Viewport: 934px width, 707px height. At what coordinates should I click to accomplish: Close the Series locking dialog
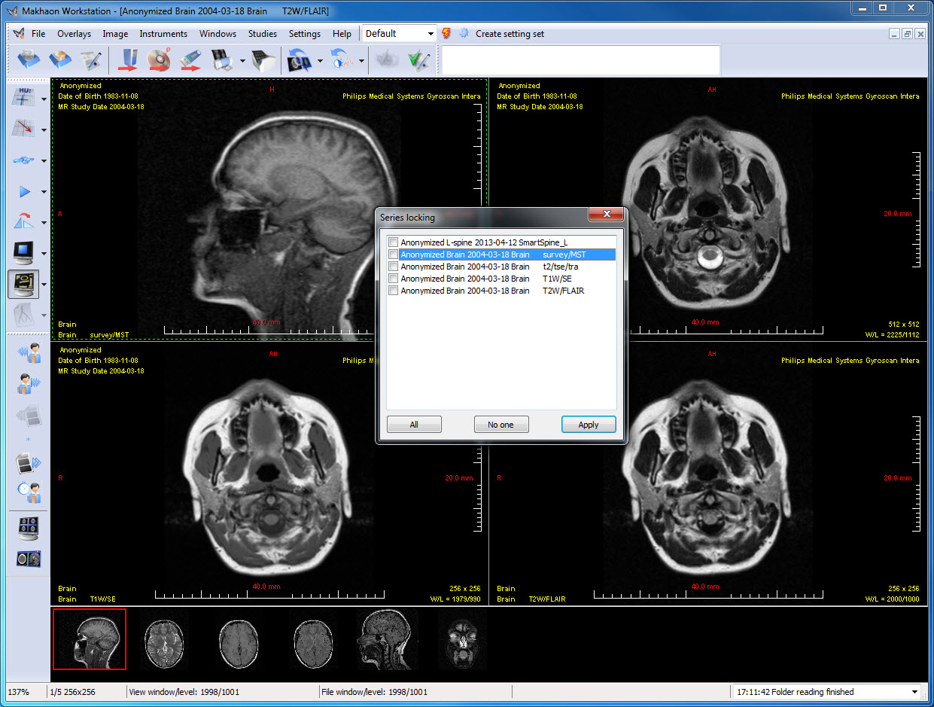click(606, 215)
